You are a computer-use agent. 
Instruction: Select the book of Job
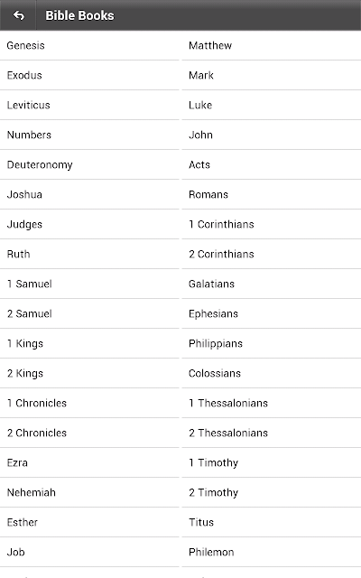(89, 552)
